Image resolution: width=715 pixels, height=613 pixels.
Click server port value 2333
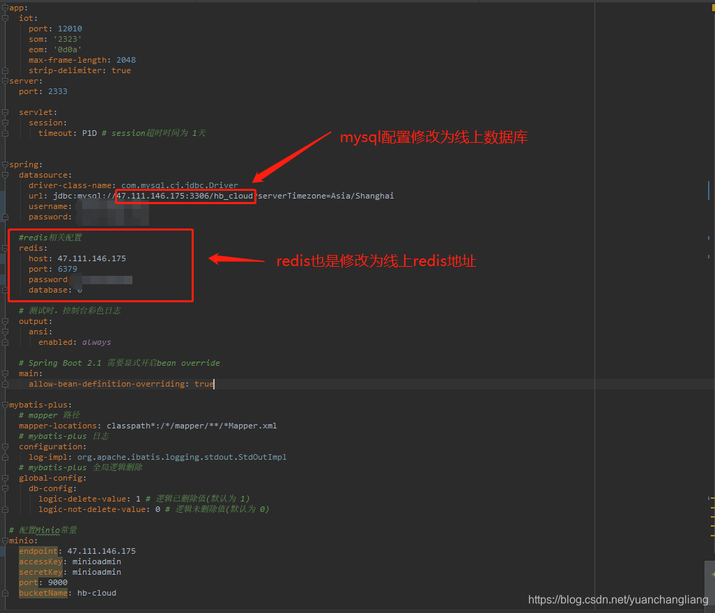tap(58, 91)
